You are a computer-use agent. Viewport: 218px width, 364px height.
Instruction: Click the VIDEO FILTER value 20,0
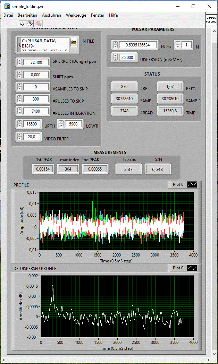pos(32,137)
